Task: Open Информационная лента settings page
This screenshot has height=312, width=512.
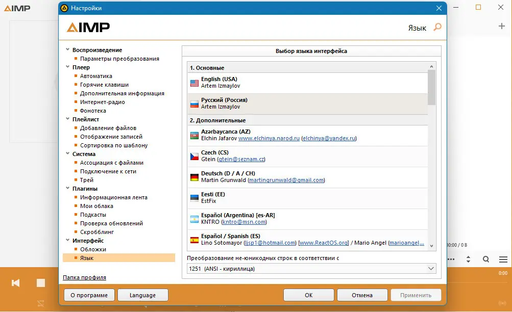Action: (114, 198)
